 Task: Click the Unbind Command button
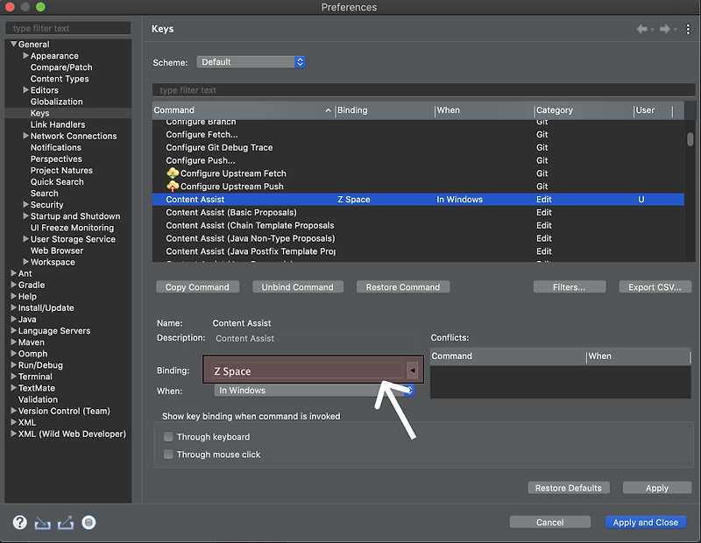click(x=298, y=287)
